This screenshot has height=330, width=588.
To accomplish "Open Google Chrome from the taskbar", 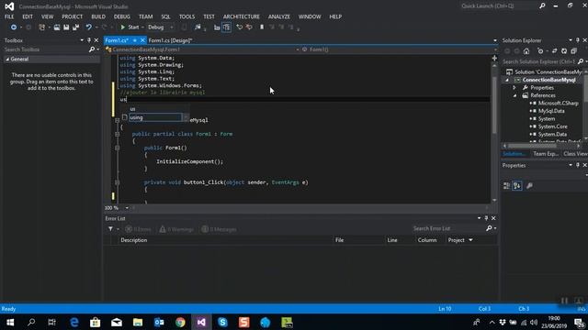I will (180, 322).
